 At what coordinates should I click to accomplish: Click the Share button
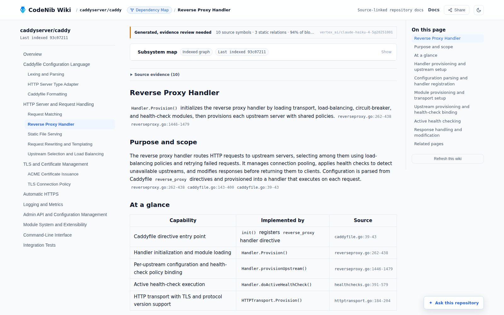[456, 10]
